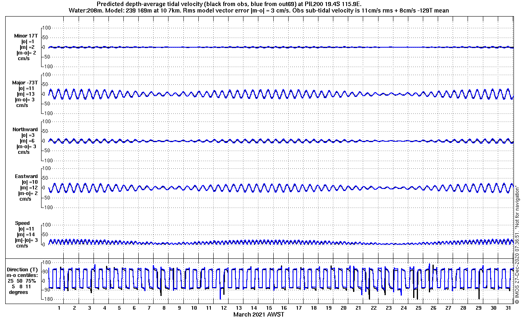This screenshot has width=524, height=323.
Task: Click the day '31' tick label
Action: tap(509, 308)
